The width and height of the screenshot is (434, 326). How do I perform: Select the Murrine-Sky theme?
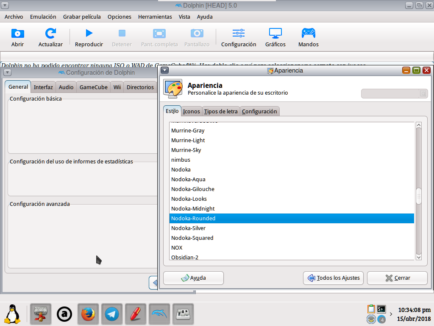(x=292, y=150)
